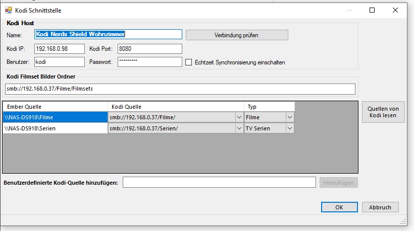Click the Hinzufügen button
This screenshot has width=414, height=231.
tap(338, 183)
